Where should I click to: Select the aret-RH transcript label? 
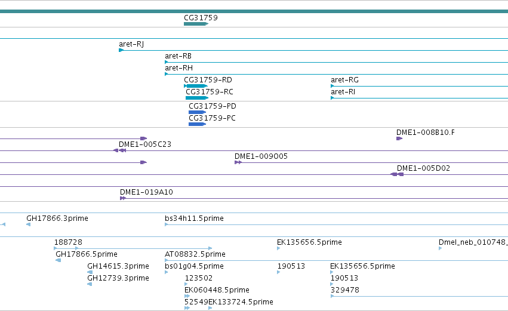click(x=178, y=68)
